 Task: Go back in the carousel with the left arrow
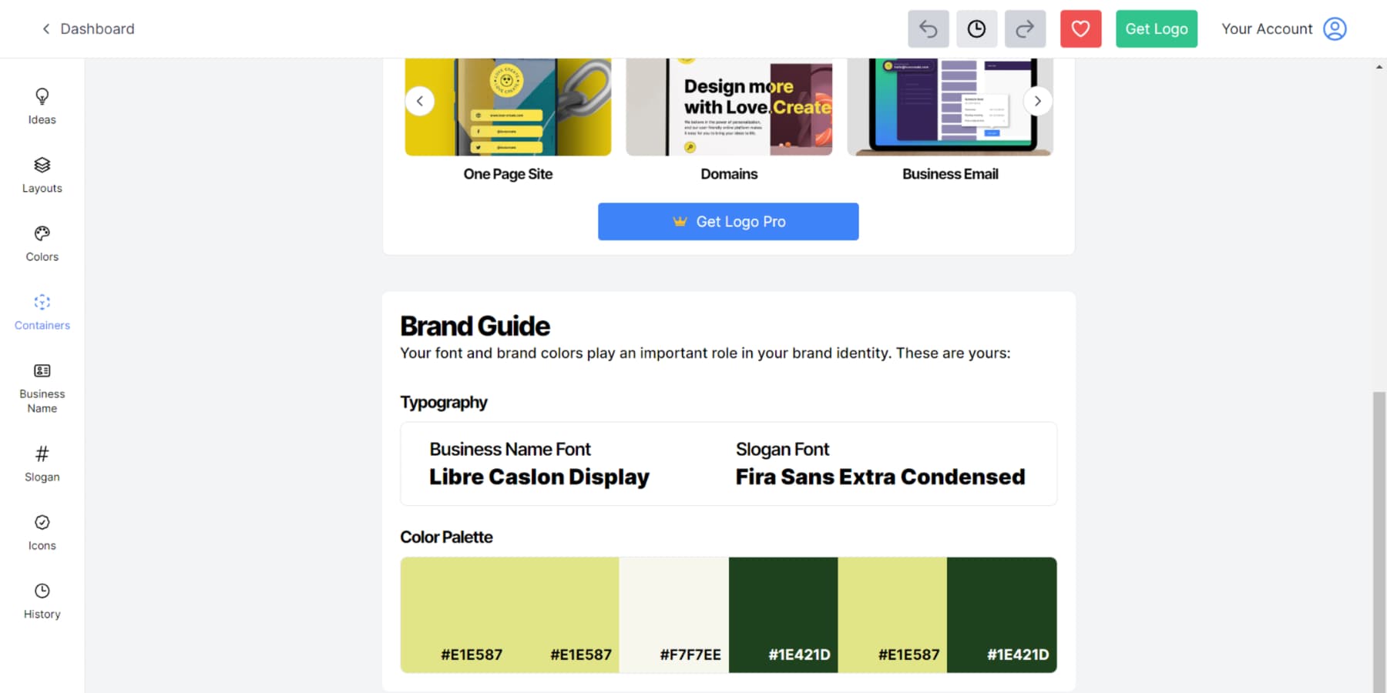(x=420, y=100)
